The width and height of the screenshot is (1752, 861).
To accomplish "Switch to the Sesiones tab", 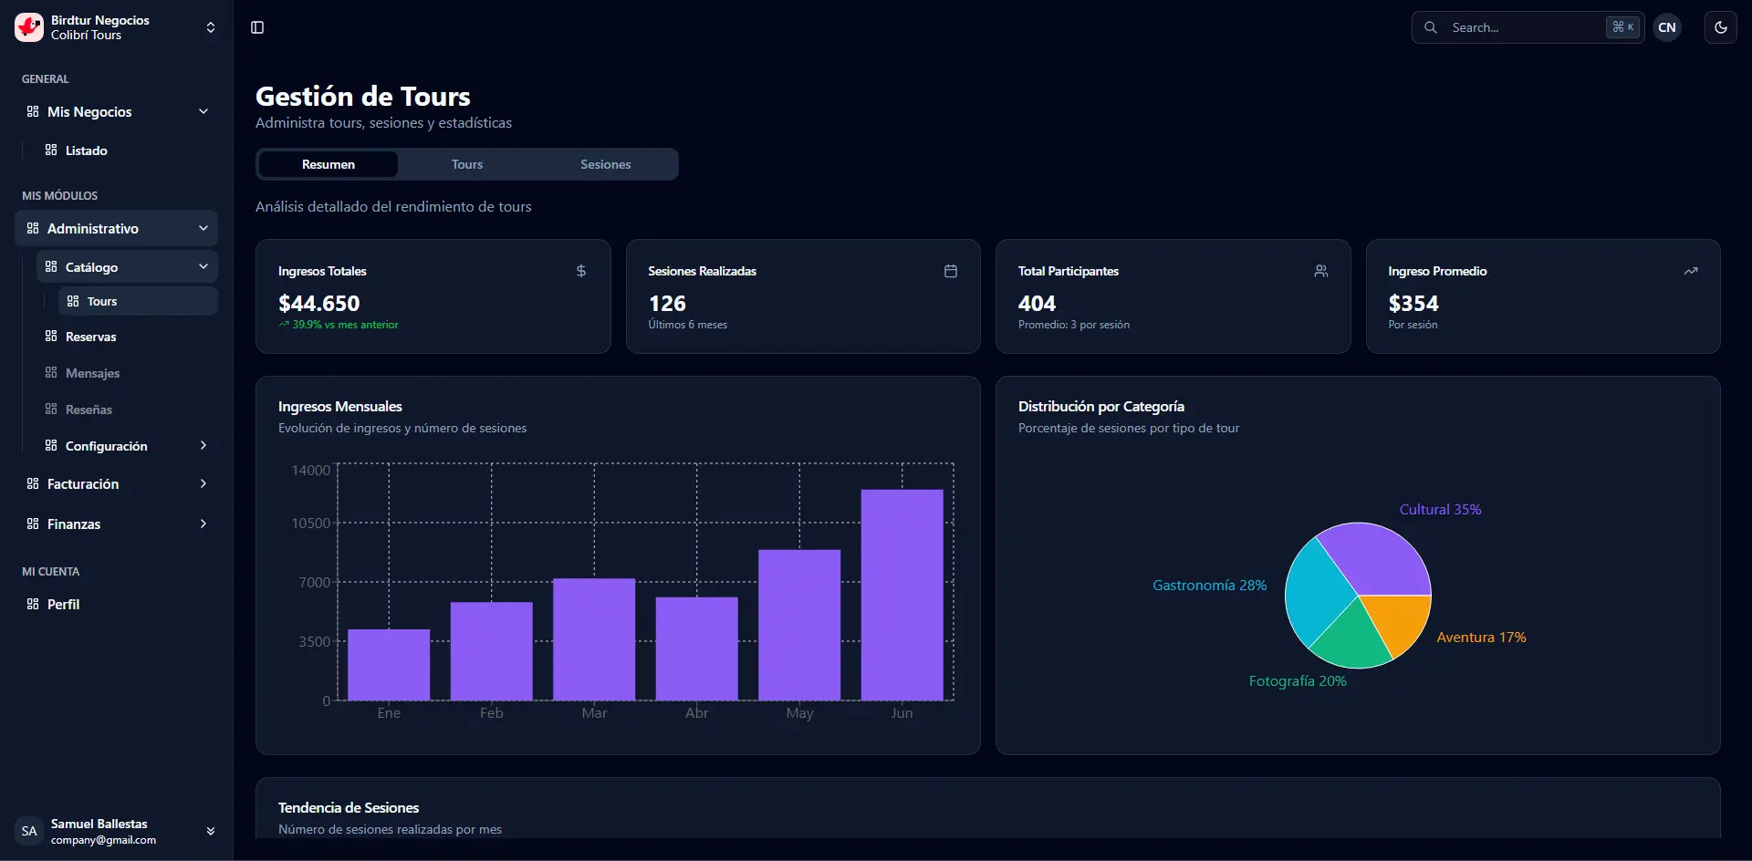I will click(605, 164).
